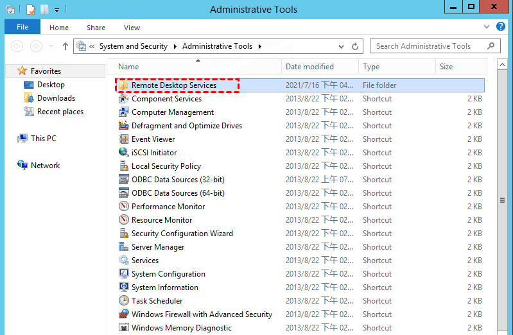The width and height of the screenshot is (513, 335).
Task: Select Windows Firewall with Advanced Security icon
Action: (x=124, y=314)
